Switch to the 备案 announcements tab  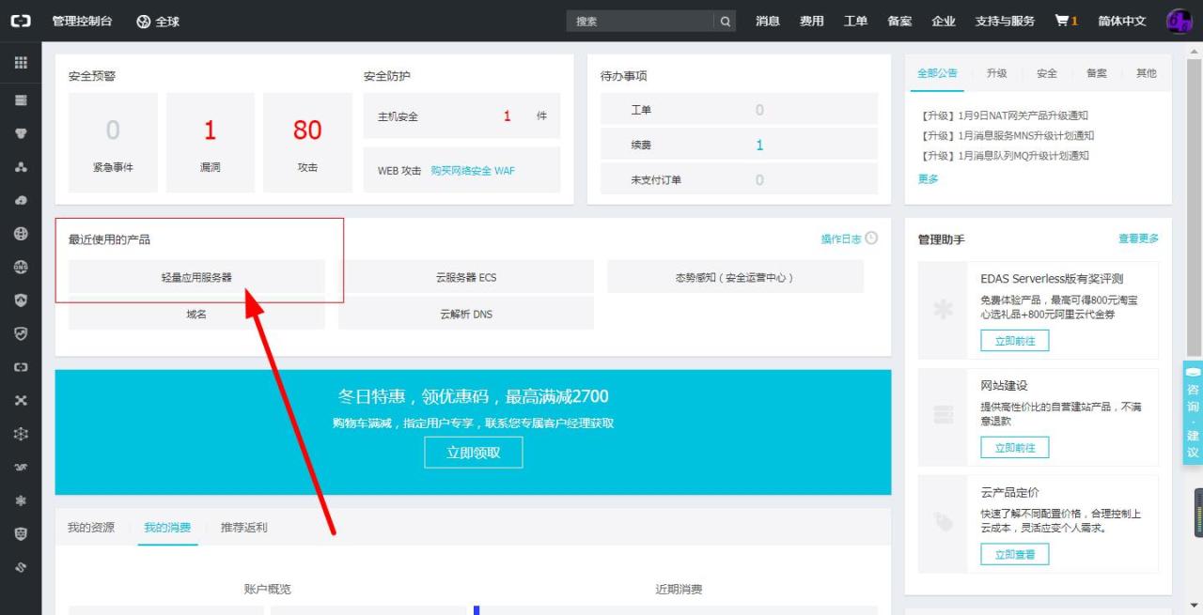tap(1097, 73)
